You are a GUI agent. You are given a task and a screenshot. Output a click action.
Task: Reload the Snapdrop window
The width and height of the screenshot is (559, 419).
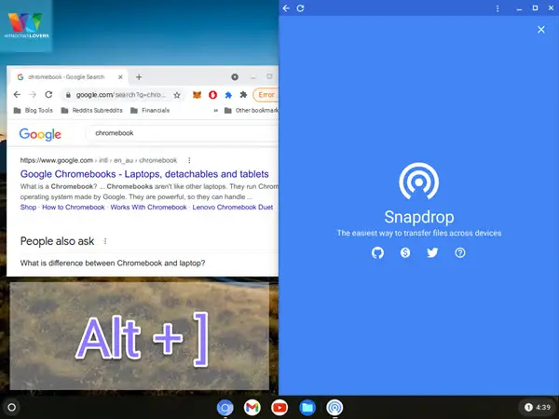301,7
